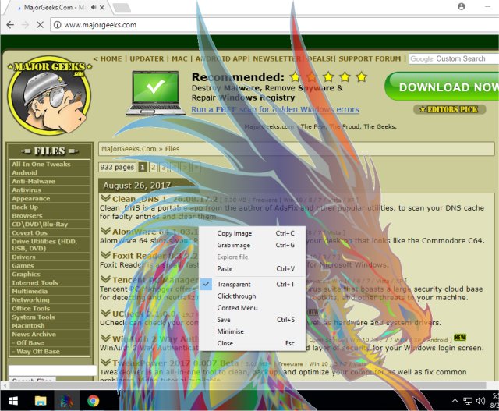Click the browser back arrow
Image resolution: width=499 pixels, height=411 pixels.
(x=10, y=25)
